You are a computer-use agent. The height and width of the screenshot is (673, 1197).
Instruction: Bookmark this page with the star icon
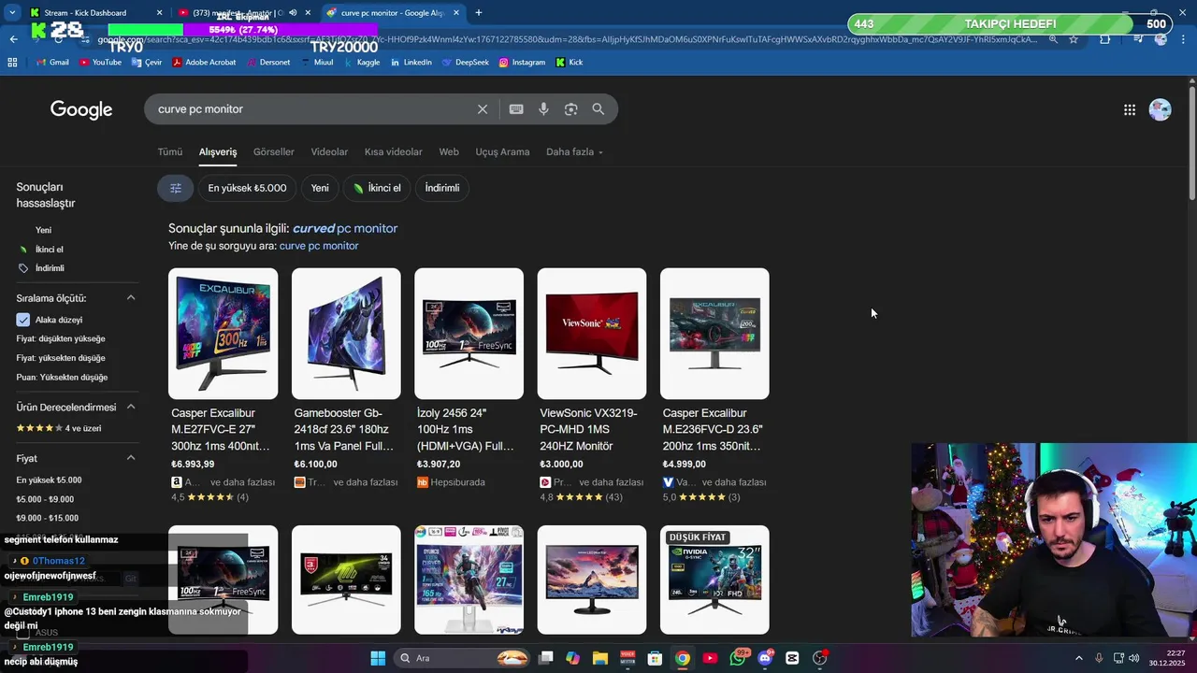click(1074, 39)
